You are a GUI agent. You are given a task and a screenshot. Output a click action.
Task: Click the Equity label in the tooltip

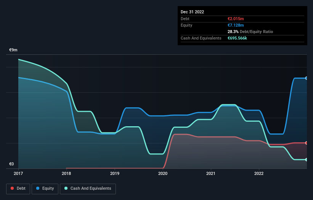point(186,25)
